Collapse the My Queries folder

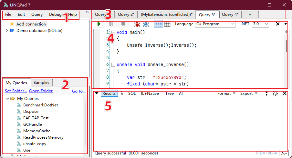[7, 99]
